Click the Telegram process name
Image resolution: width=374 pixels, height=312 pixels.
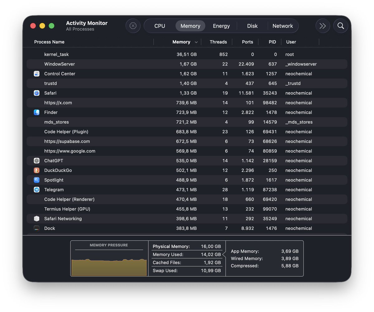click(54, 190)
